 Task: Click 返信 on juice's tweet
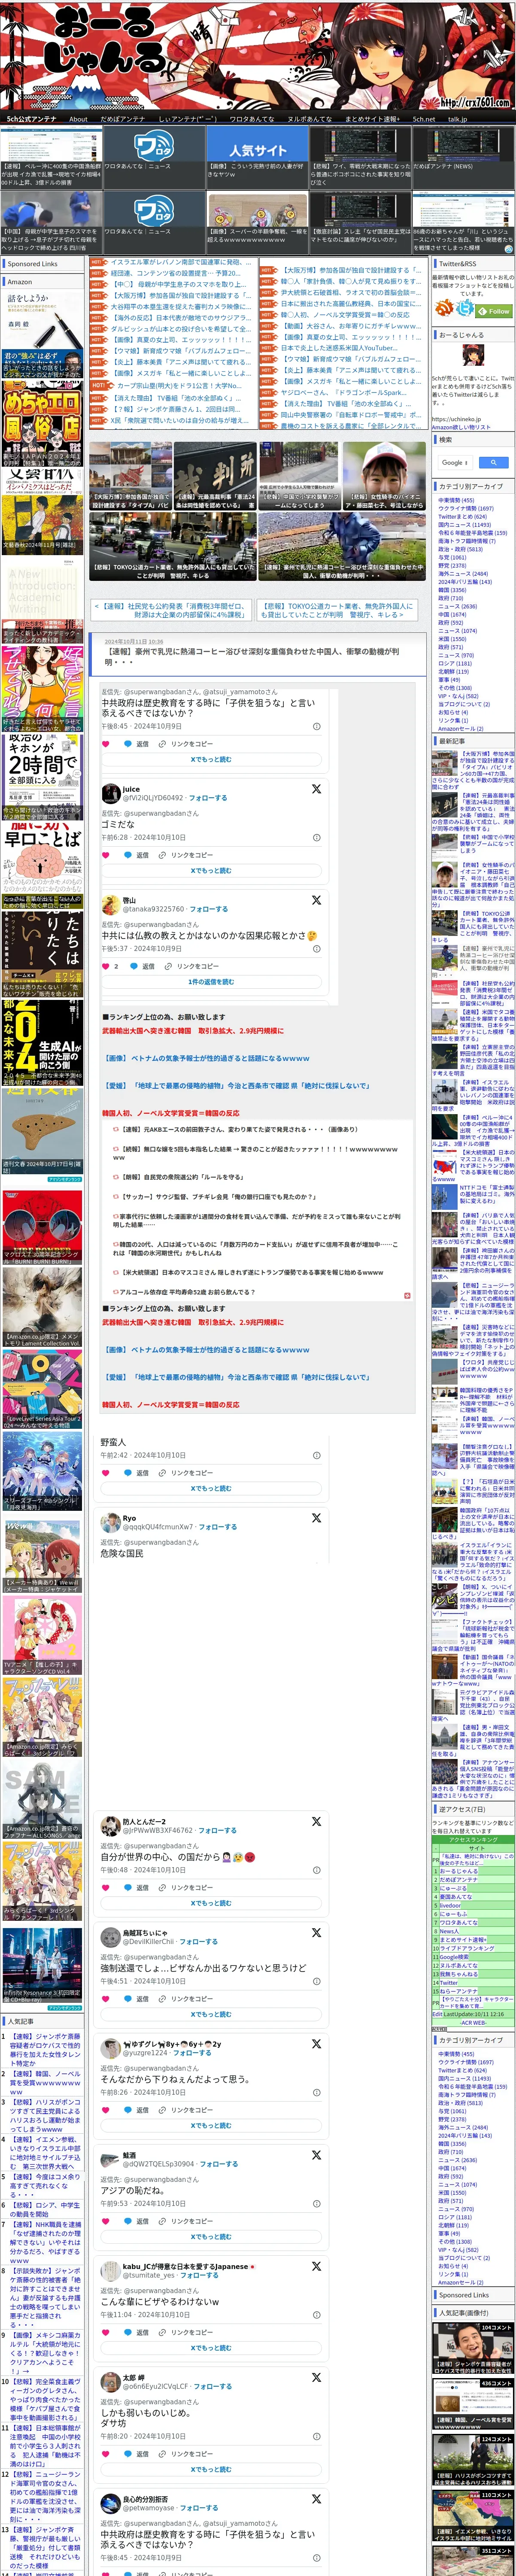pos(143,855)
